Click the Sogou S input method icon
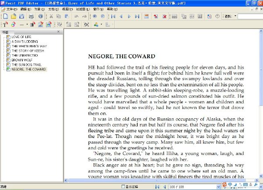 point(224,184)
